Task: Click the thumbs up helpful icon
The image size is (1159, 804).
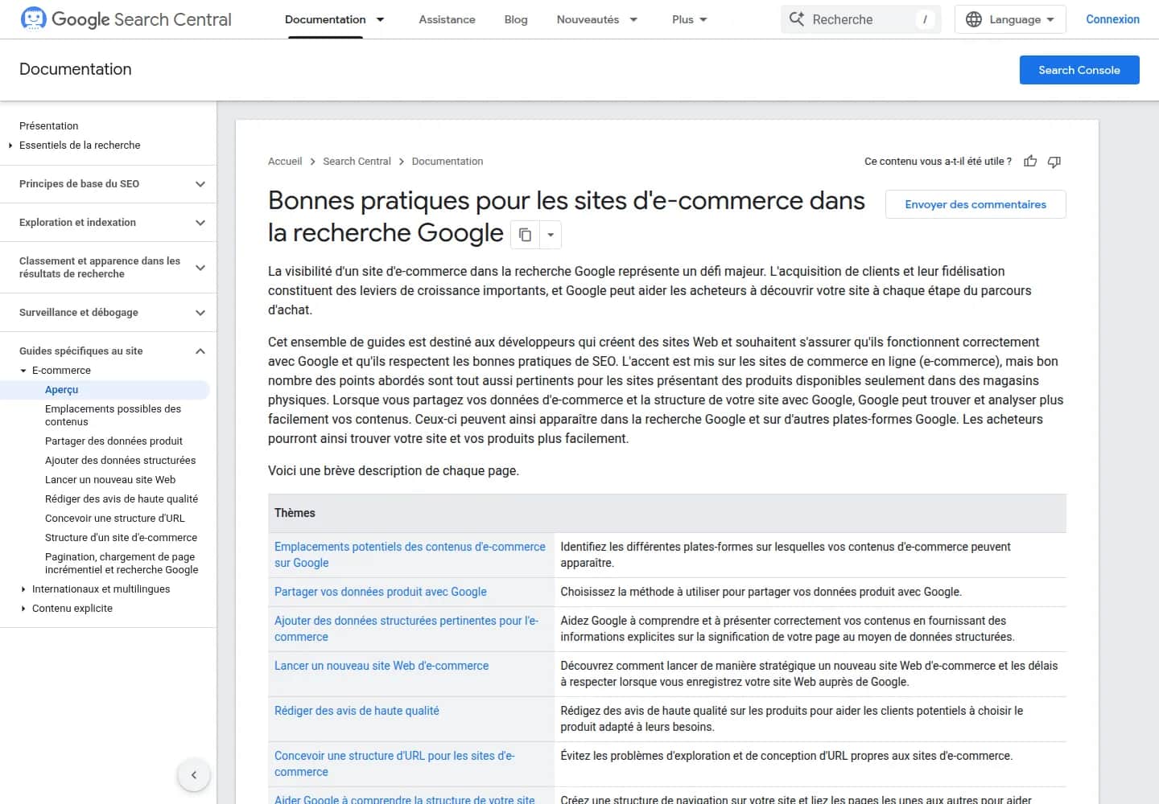Action: 1030,162
